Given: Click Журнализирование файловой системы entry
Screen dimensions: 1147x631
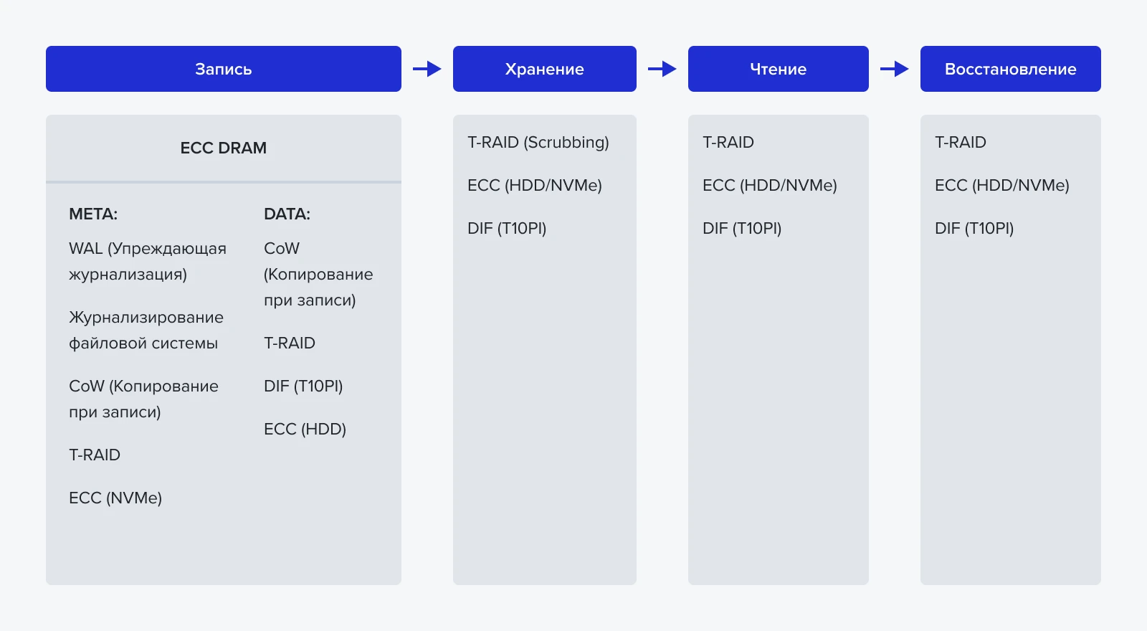Looking at the screenshot, I should click(146, 330).
